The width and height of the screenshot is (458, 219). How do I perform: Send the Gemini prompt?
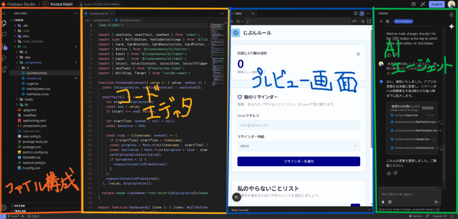coord(437,202)
